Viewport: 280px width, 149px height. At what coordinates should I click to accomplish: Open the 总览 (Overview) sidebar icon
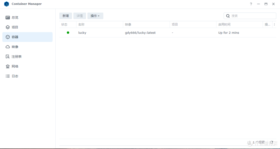[x=8, y=17]
